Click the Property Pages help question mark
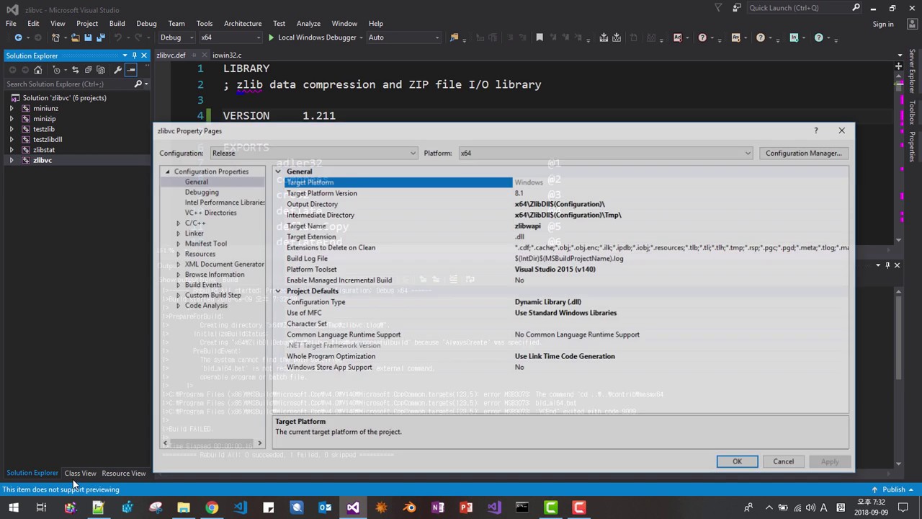 [x=815, y=130]
